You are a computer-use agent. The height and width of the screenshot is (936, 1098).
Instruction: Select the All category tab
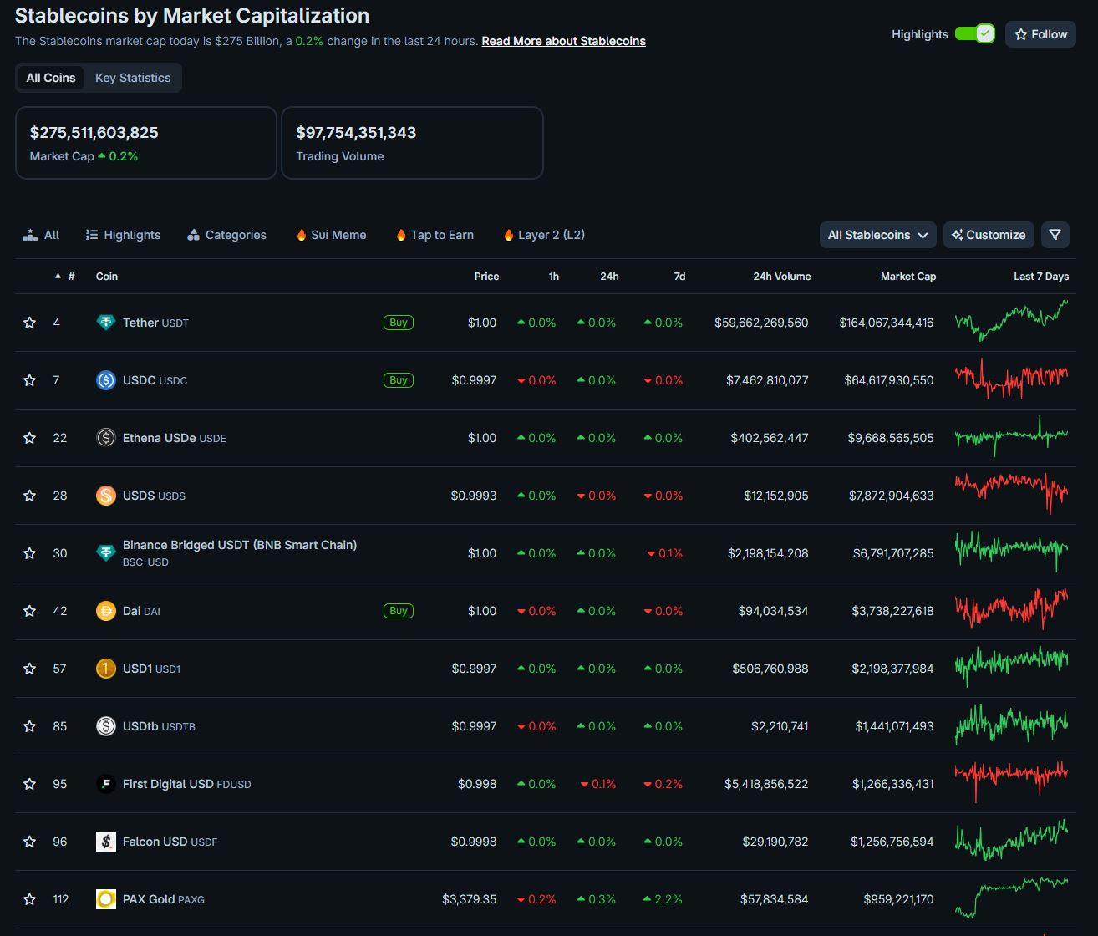tap(41, 235)
